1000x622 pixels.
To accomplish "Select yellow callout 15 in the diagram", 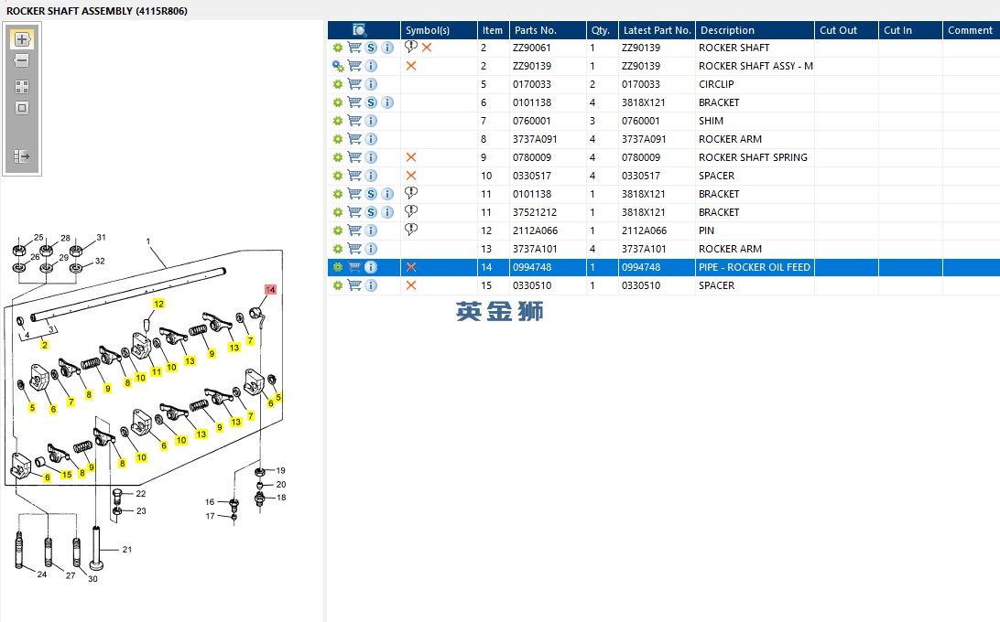I will tap(66, 475).
